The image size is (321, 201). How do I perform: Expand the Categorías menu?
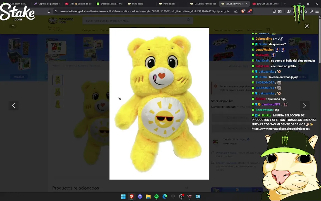[x=89, y=30]
